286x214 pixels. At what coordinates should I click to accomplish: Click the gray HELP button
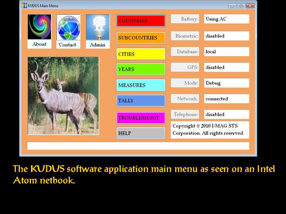[141, 133]
